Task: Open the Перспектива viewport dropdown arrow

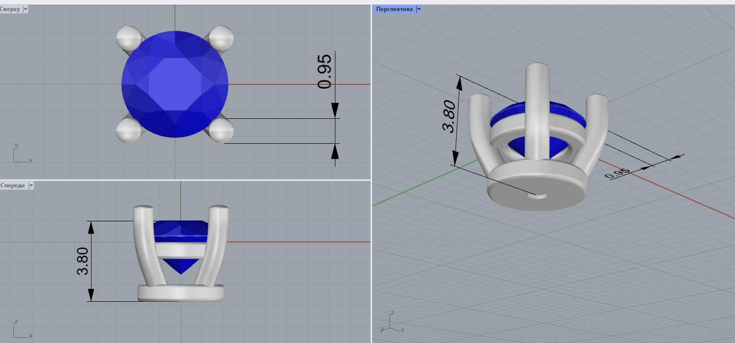Action: [x=418, y=9]
